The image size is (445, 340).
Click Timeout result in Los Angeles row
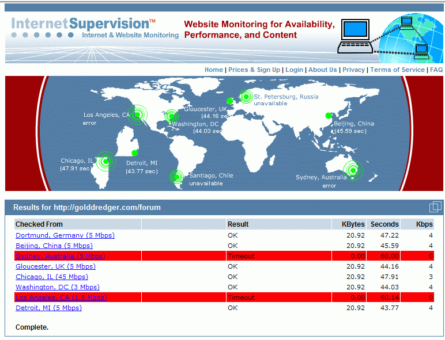coord(241,297)
